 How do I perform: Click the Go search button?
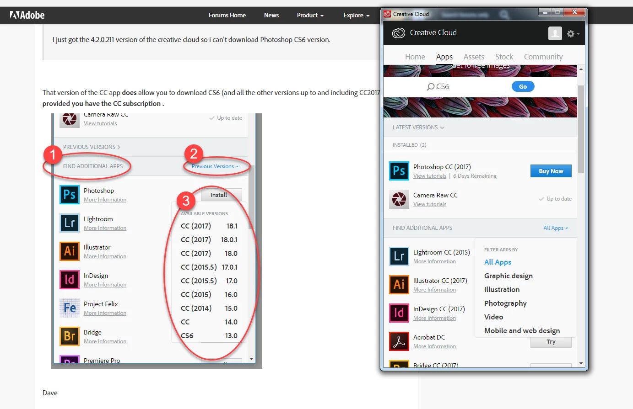523,86
